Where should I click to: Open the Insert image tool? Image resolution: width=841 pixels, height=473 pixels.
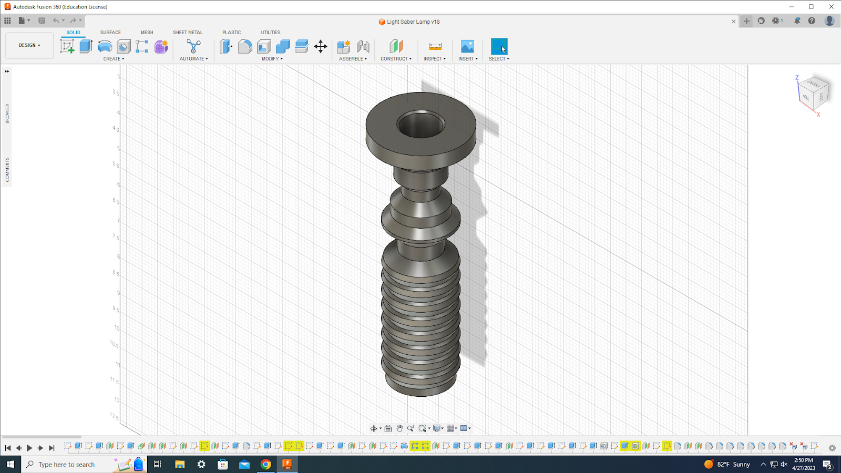point(467,46)
